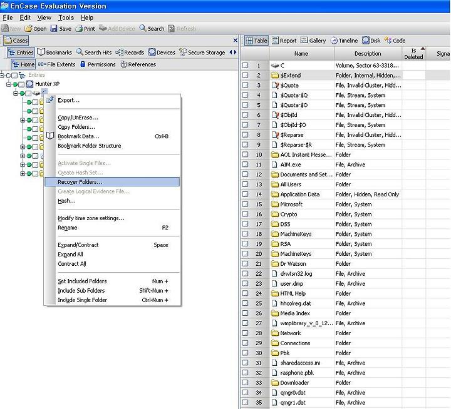Sort by Is Deleted column header
Viewport: 451px width, 409px height.
413,54
